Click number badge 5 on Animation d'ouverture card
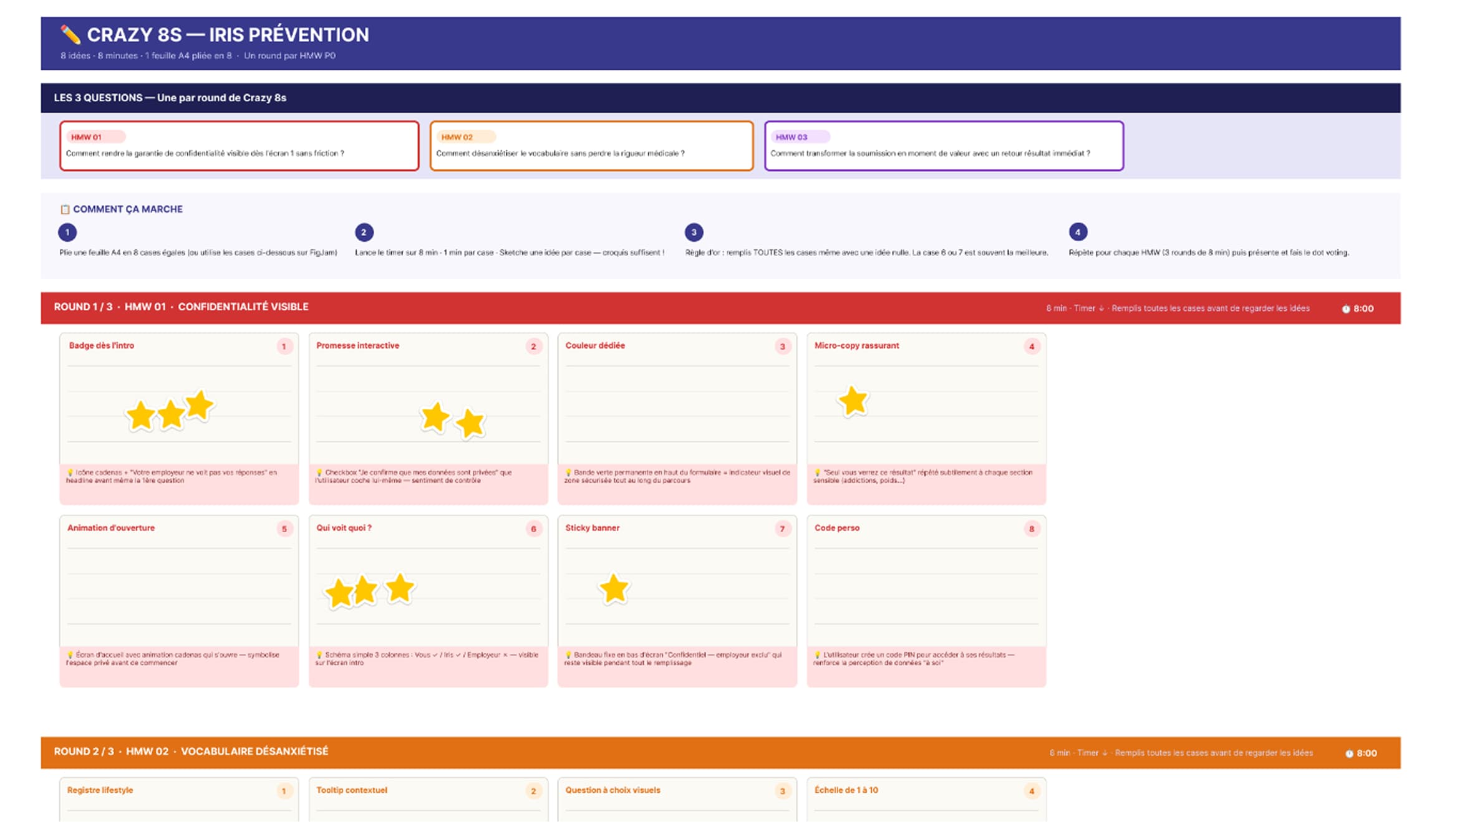This screenshot has width=1462, height=822. [284, 529]
